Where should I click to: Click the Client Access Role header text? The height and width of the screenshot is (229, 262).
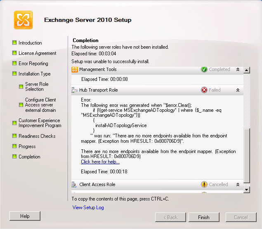click(x=97, y=184)
